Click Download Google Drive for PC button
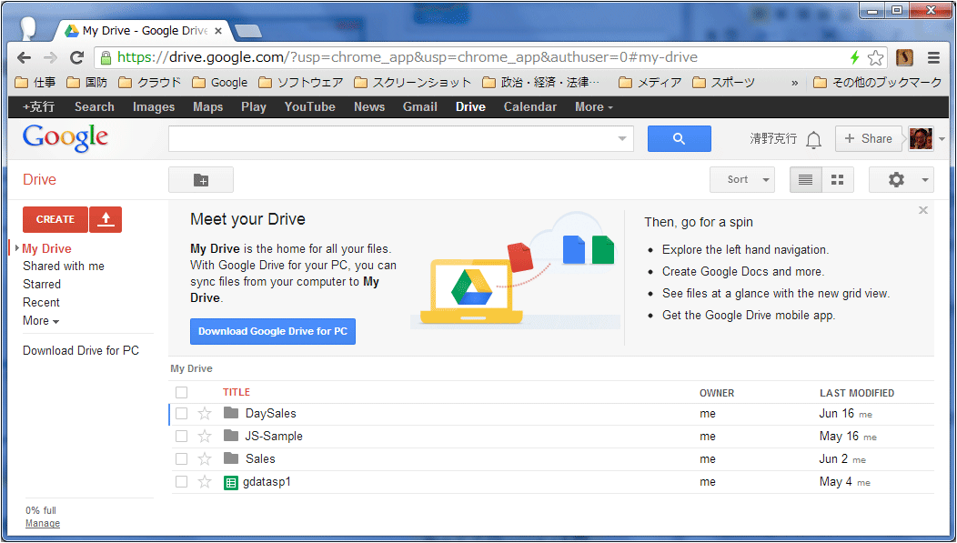This screenshot has height=543, width=957. (x=273, y=331)
